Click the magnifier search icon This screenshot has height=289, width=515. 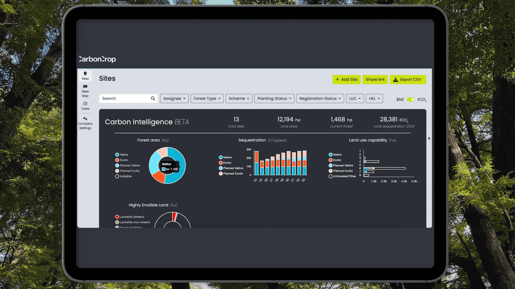(153, 98)
